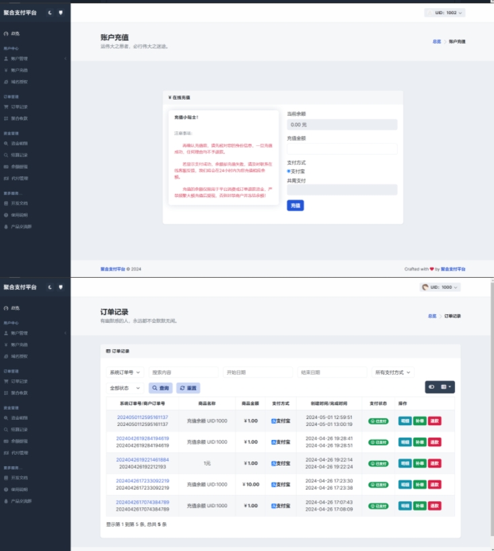
Task: Expand the 所有支付方式 payment filter dropdown
Action: pos(393,372)
